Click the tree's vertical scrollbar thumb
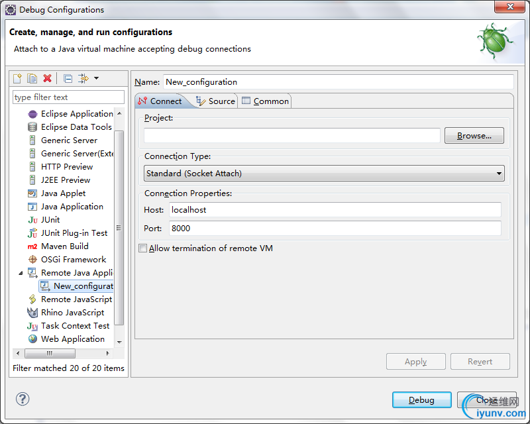530x424 pixels. pos(119,227)
